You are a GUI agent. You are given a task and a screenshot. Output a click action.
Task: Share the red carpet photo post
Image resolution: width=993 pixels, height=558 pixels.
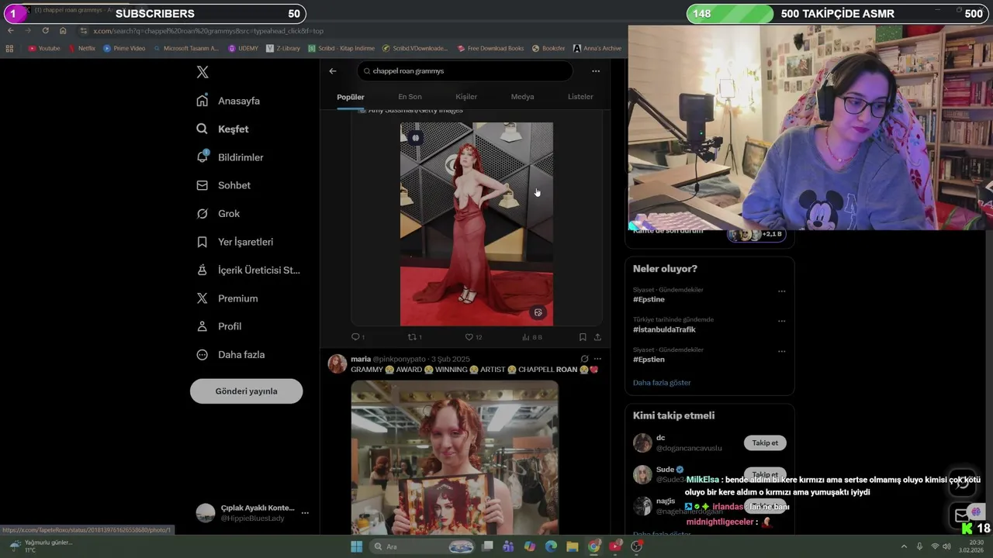pos(597,337)
